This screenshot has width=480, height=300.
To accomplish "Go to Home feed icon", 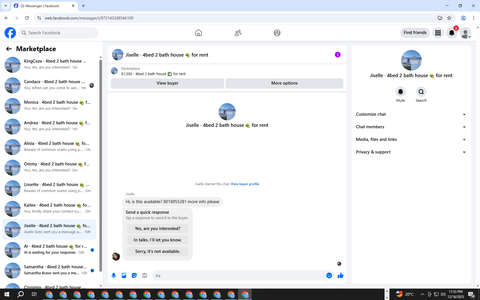I will coord(199,33).
